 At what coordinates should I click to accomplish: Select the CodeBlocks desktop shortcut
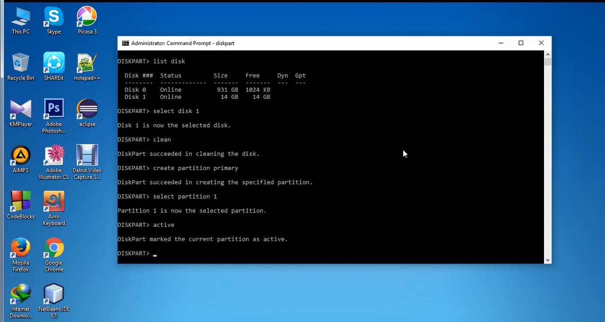pos(20,202)
